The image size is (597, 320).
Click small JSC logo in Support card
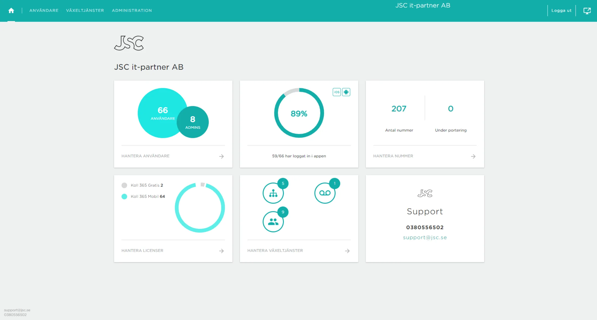(425, 193)
